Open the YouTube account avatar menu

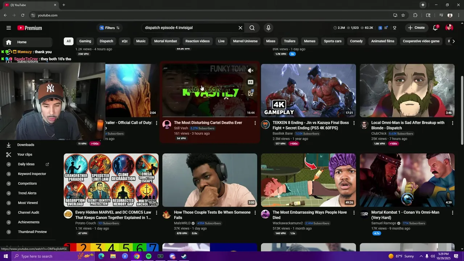pyautogui.click(x=449, y=28)
